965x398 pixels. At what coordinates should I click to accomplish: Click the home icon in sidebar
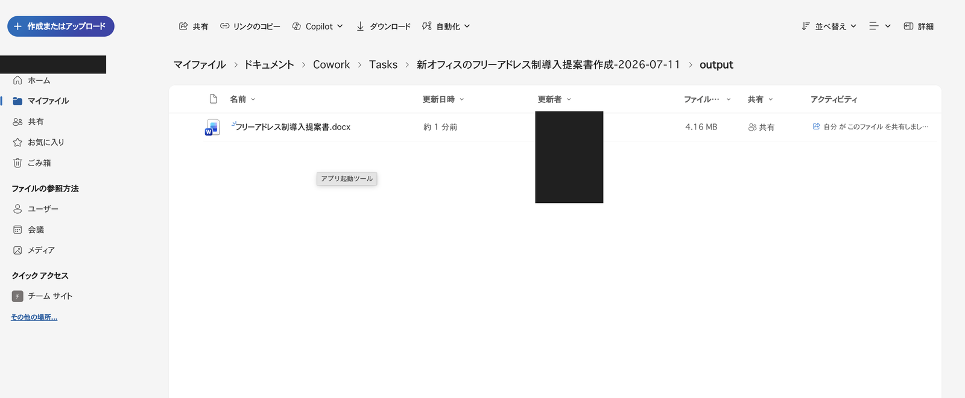pos(17,81)
